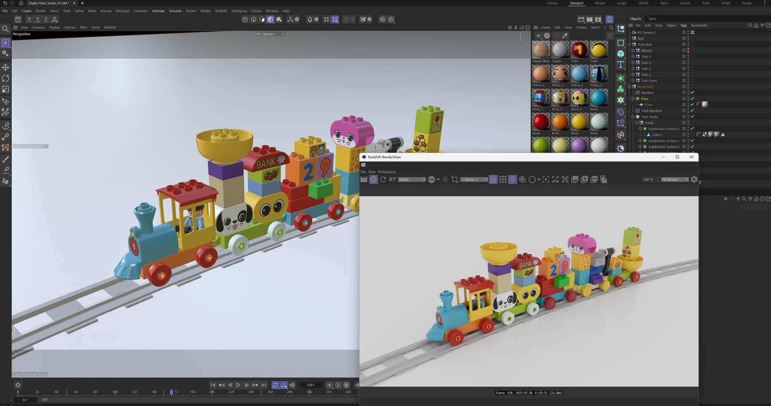771x406 pixels.
Task: Click the Cube primitive icon
Action: click(621, 54)
